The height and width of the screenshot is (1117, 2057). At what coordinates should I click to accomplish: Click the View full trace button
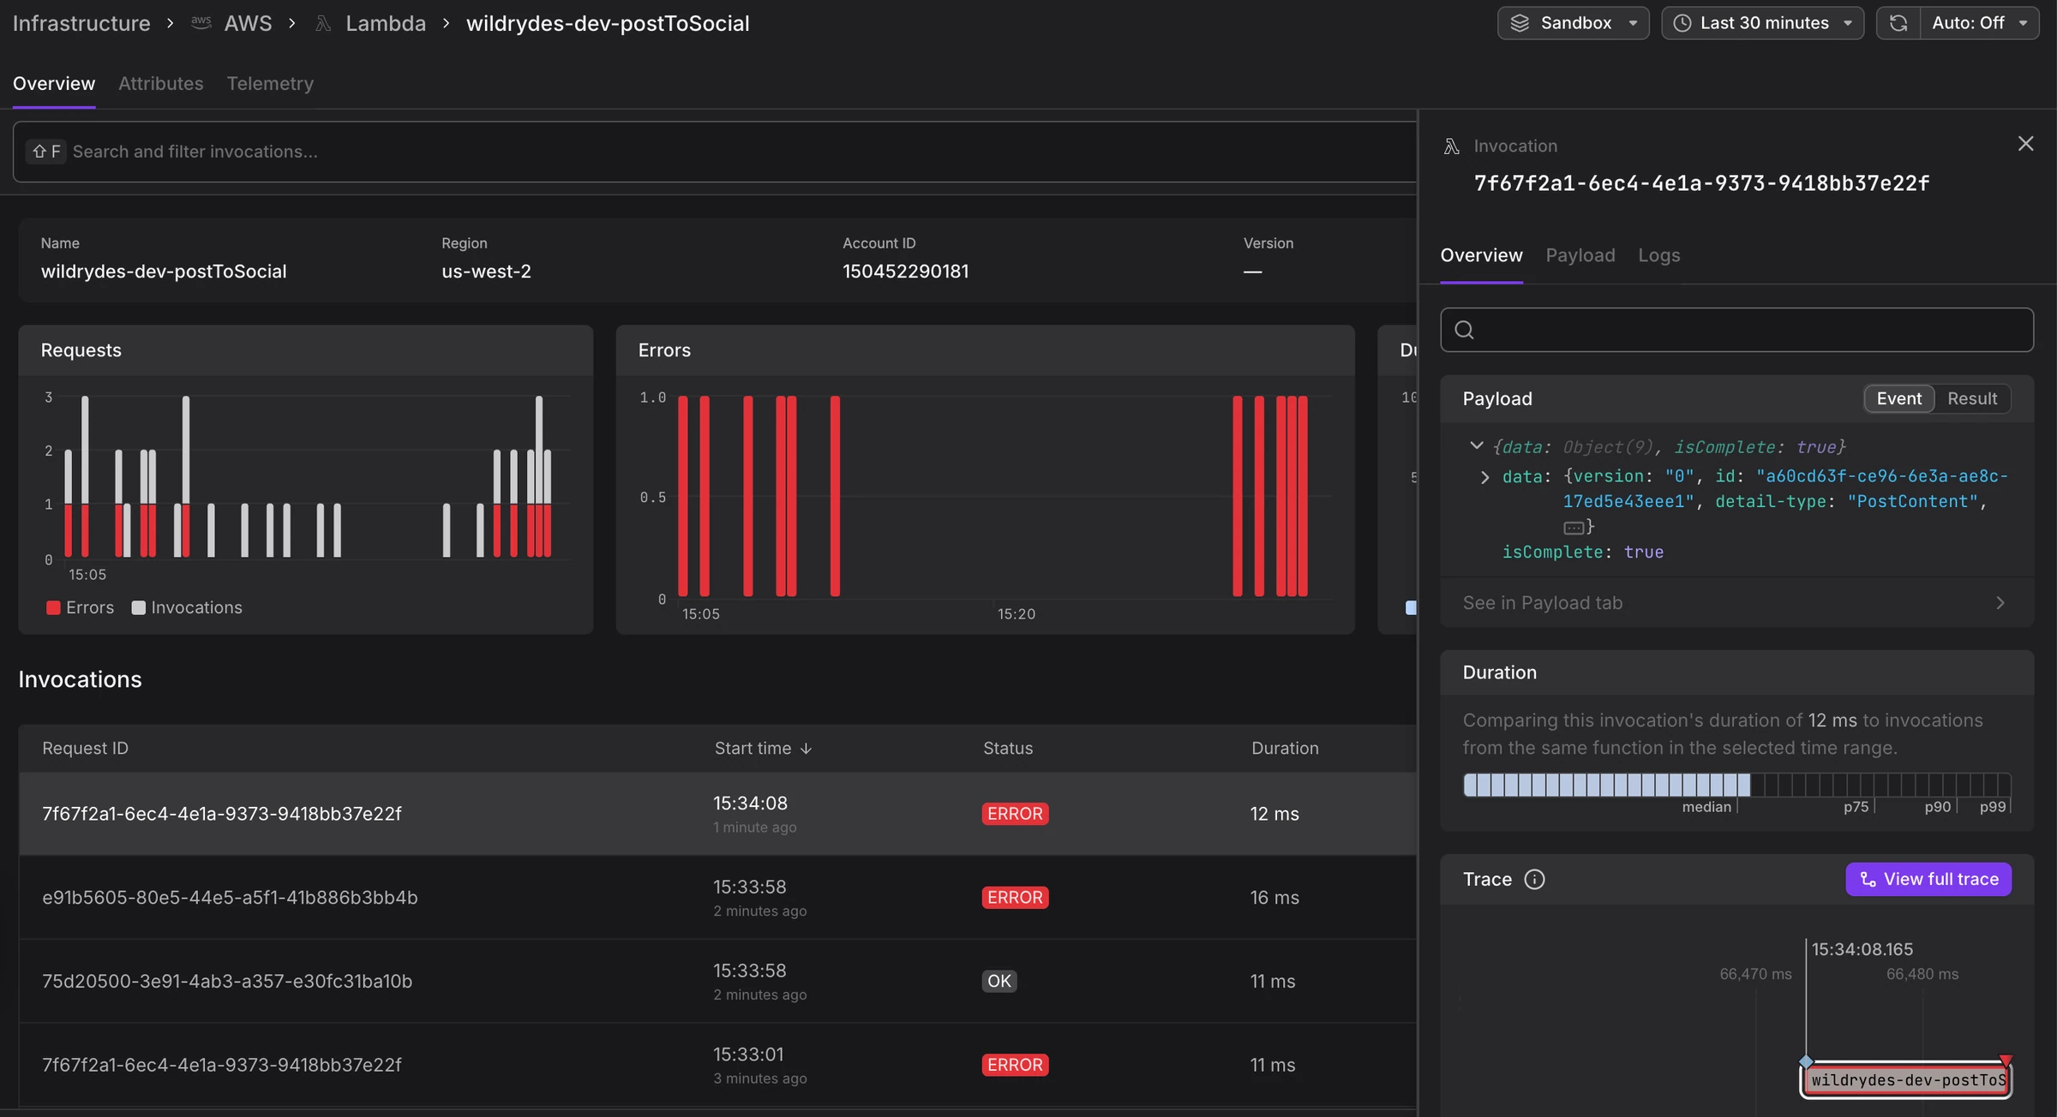(1928, 880)
